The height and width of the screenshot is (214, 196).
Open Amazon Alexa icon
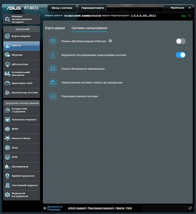coord(8,138)
